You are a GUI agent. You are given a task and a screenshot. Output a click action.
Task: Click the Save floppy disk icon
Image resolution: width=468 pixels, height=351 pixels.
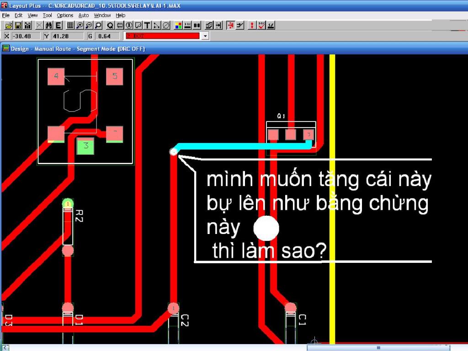(x=18, y=26)
